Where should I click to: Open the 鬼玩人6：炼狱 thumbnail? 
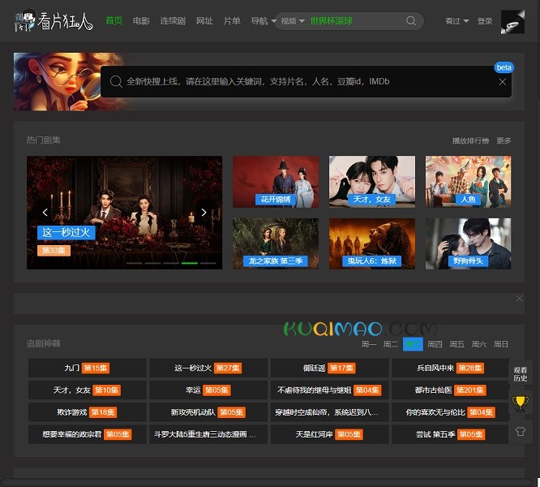coord(372,243)
